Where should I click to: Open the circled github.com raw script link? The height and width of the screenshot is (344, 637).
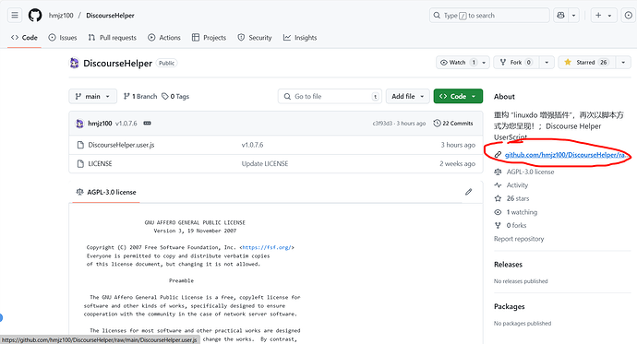[567, 155]
